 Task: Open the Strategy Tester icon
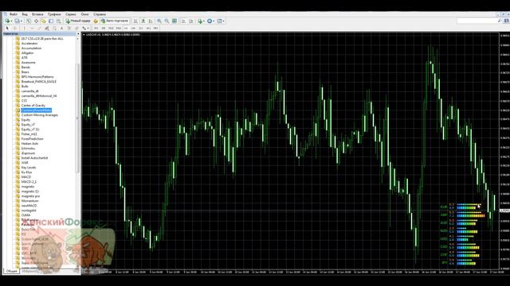point(58,21)
